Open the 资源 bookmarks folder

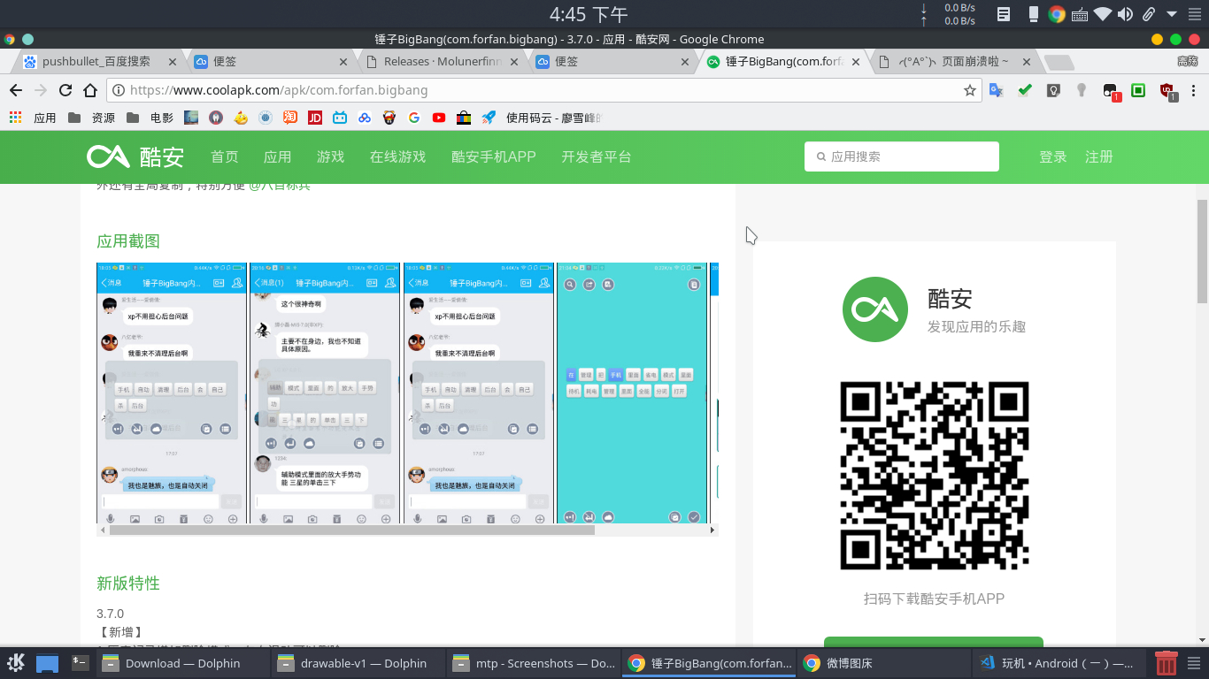(91, 117)
